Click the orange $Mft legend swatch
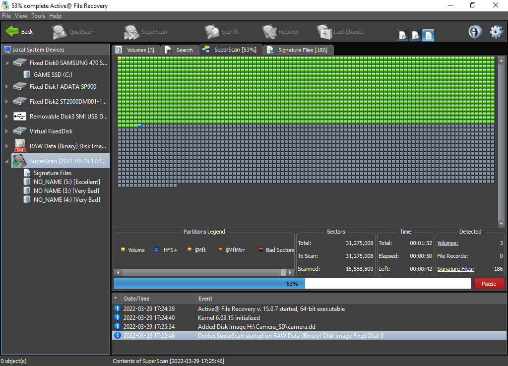This screenshot has height=366, width=508. point(190,249)
